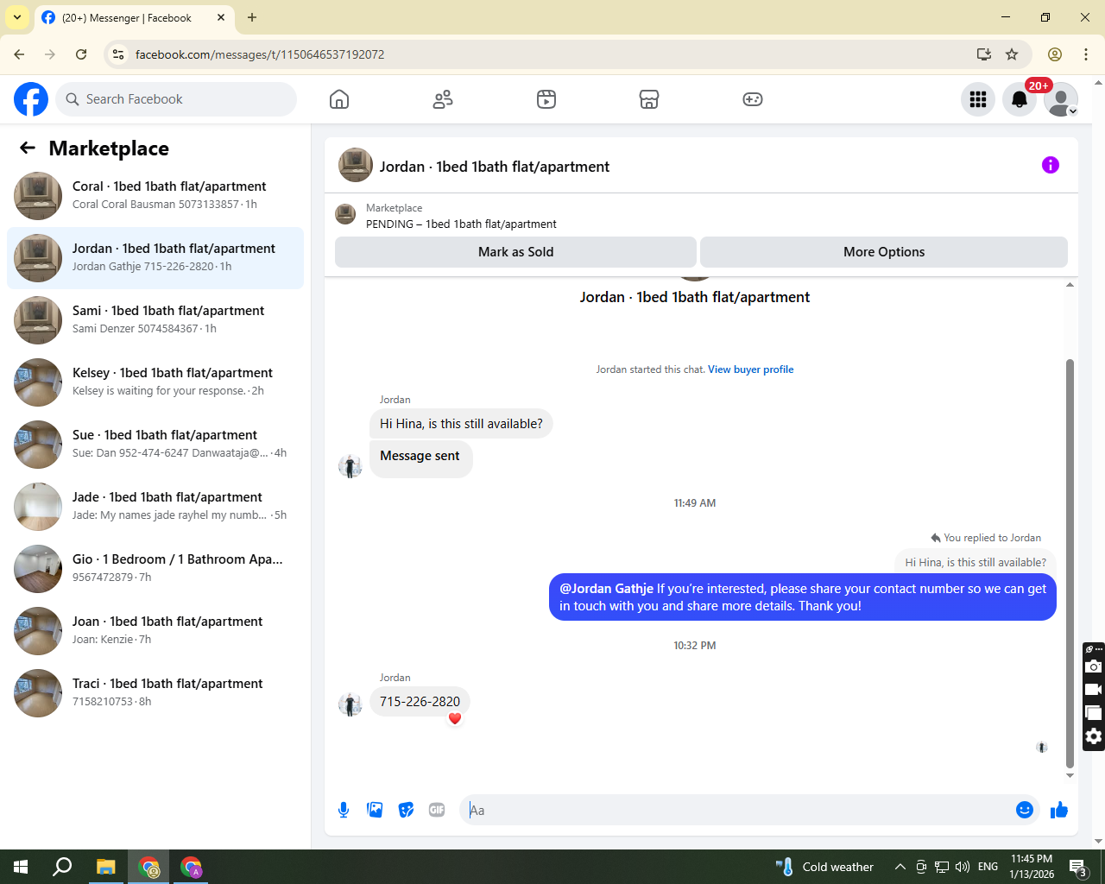Open Traci 1bed 1bath chat
This screenshot has height=884, width=1105.
155,693
